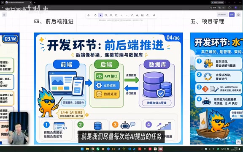Screen dimensions: 243x152
Task: Open the More tools shapes menu
Action: click(x=154, y=15)
